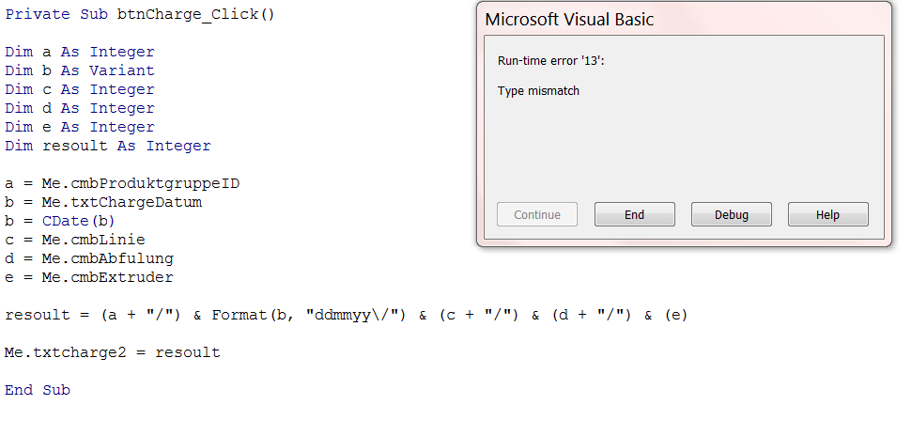This screenshot has height=436, width=912.
Task: Click the Run-time error '13' text
Action: (x=551, y=60)
